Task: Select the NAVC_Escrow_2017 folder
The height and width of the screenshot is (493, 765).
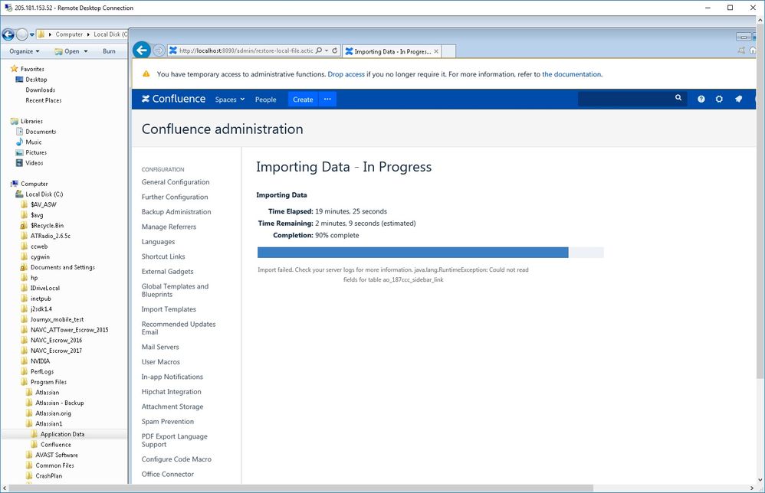Action: point(56,351)
